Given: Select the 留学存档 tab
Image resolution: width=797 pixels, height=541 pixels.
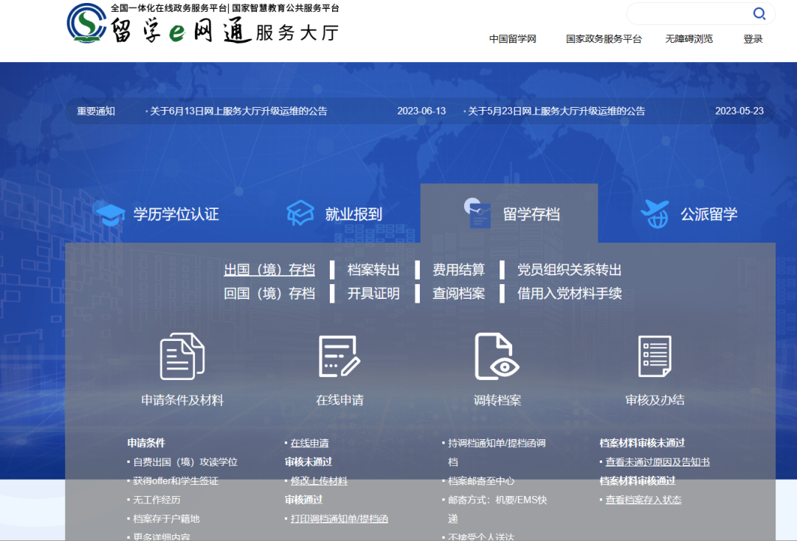Looking at the screenshot, I should pos(508,214).
